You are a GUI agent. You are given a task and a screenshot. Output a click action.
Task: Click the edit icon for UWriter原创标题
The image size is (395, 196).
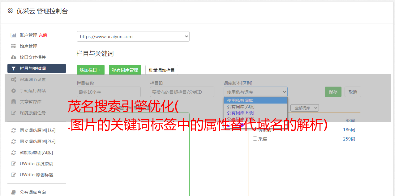click(x=14, y=175)
